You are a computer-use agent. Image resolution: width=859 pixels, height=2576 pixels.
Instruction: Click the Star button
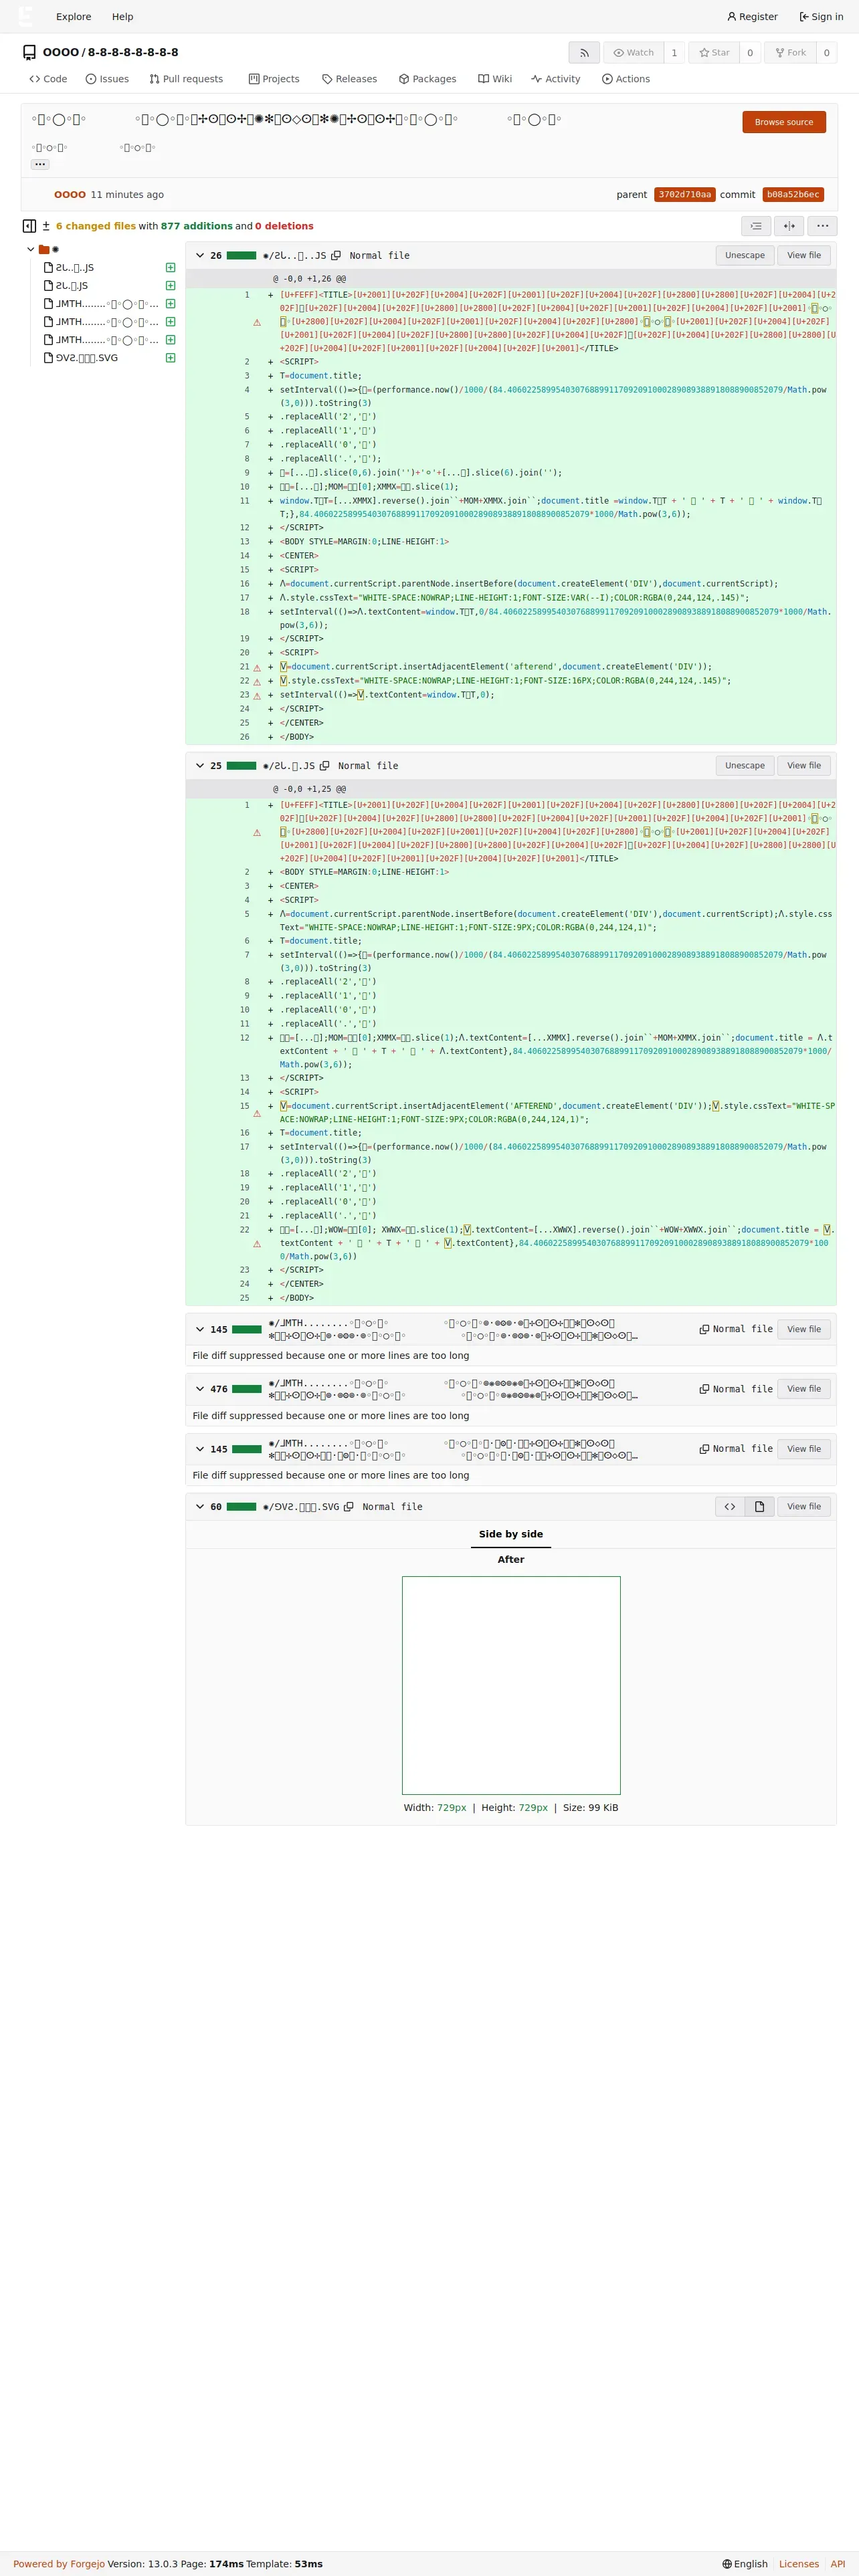(714, 53)
